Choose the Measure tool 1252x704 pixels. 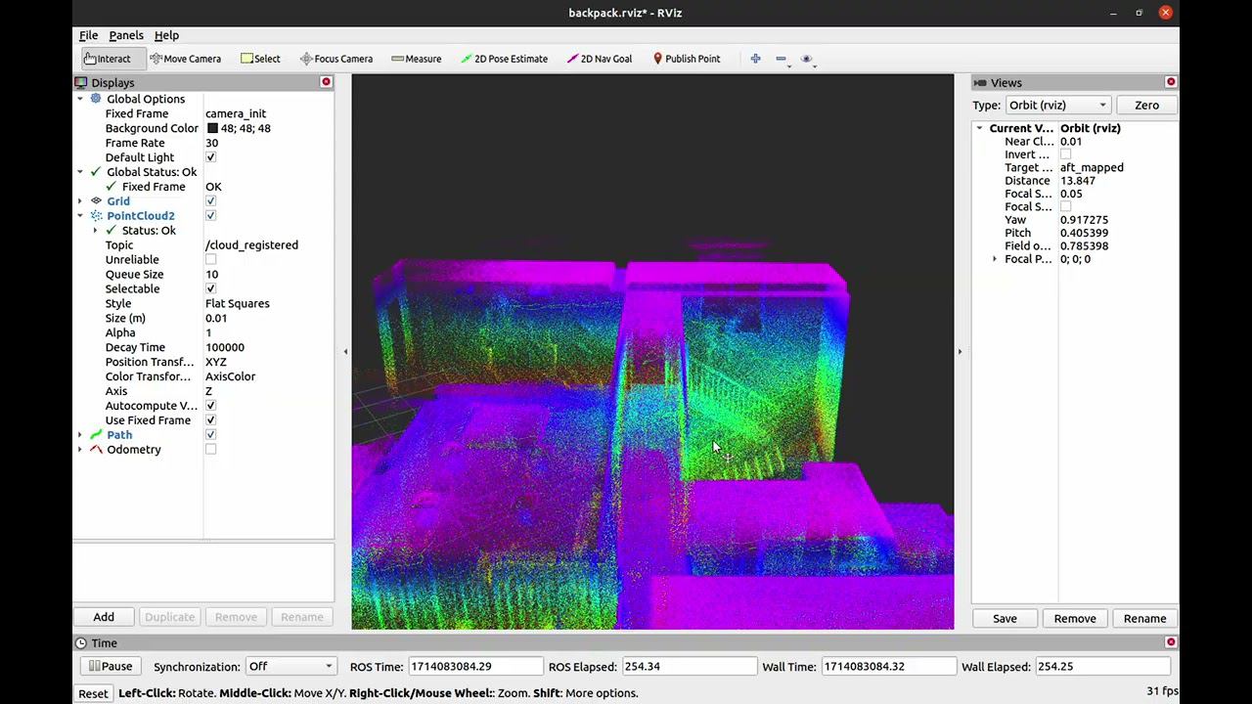coord(416,59)
